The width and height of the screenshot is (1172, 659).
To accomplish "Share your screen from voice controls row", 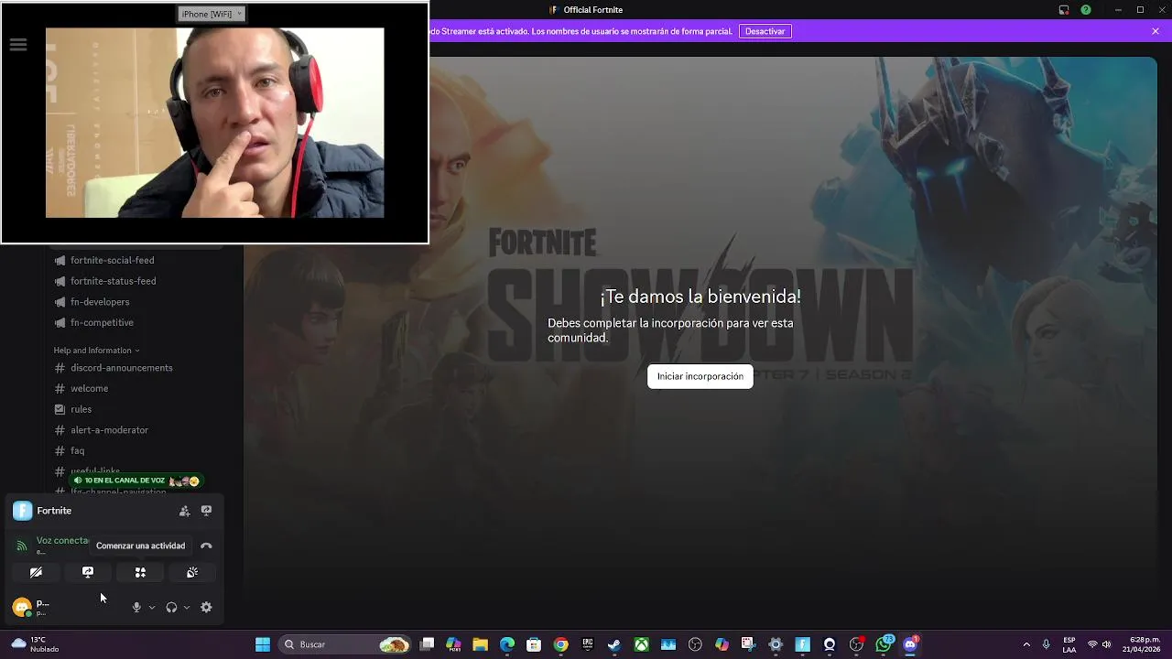I will (88, 572).
